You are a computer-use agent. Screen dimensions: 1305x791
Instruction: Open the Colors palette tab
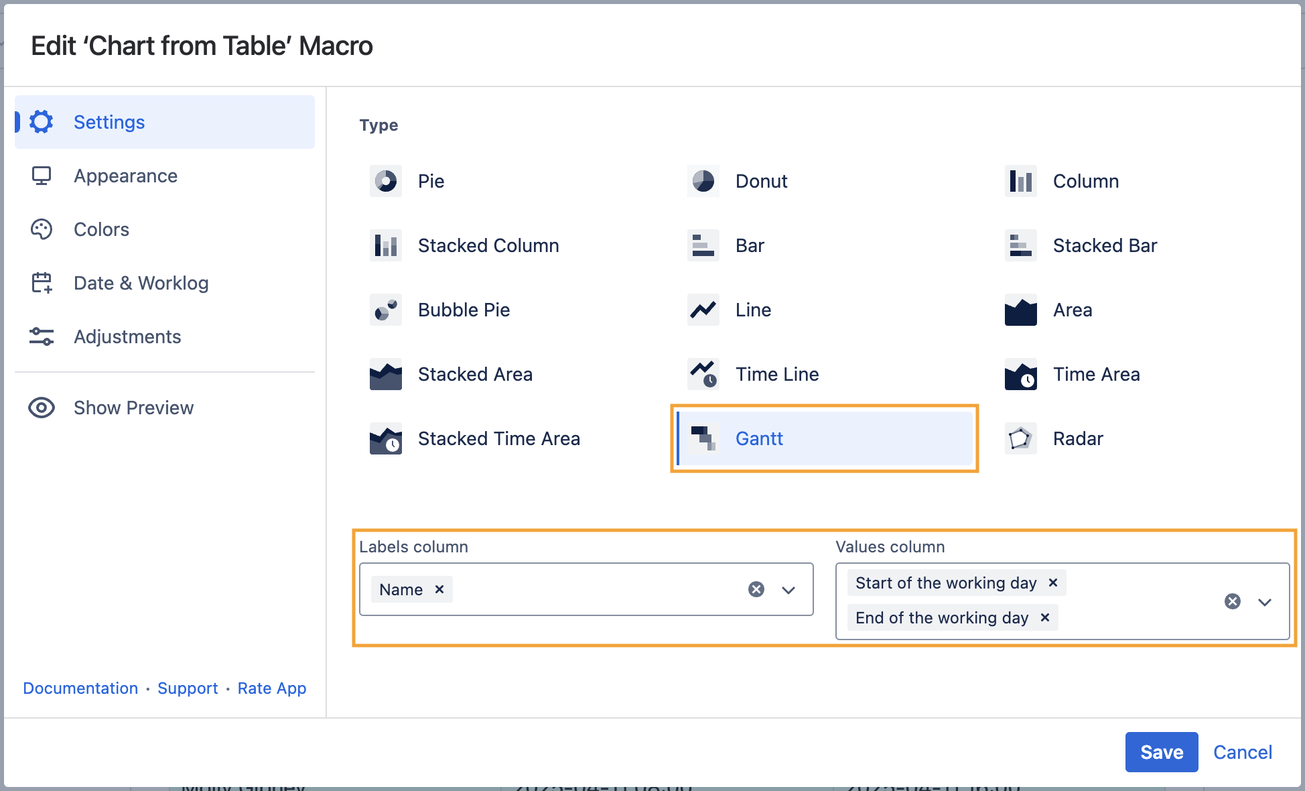pos(101,229)
